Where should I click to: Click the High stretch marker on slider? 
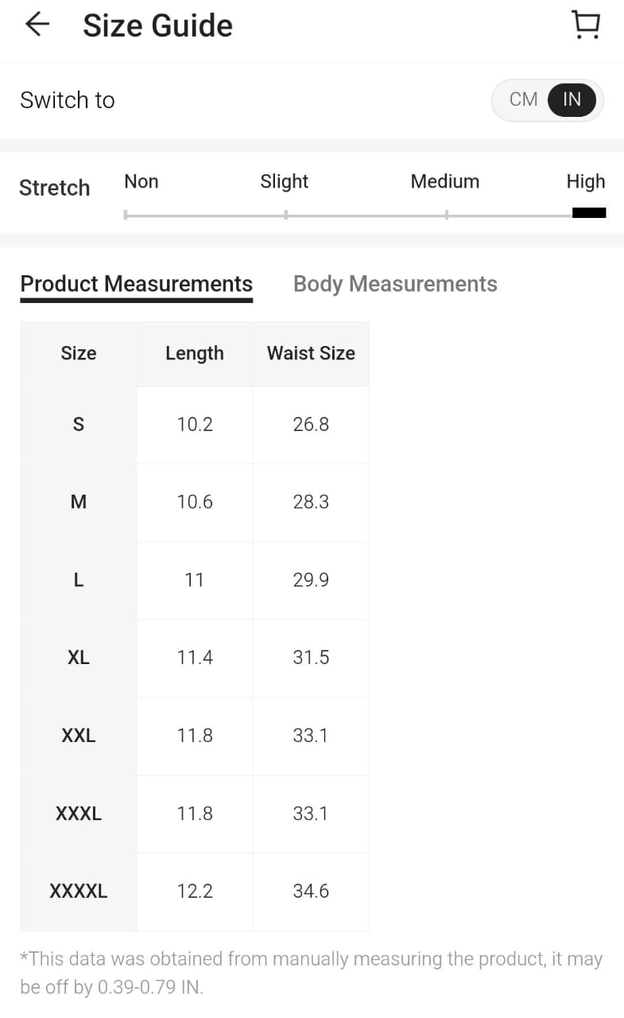(x=589, y=212)
